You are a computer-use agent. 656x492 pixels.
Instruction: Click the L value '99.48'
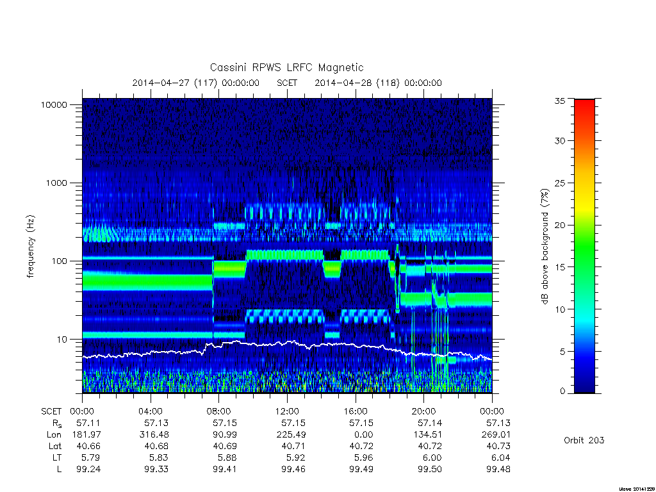click(498, 470)
